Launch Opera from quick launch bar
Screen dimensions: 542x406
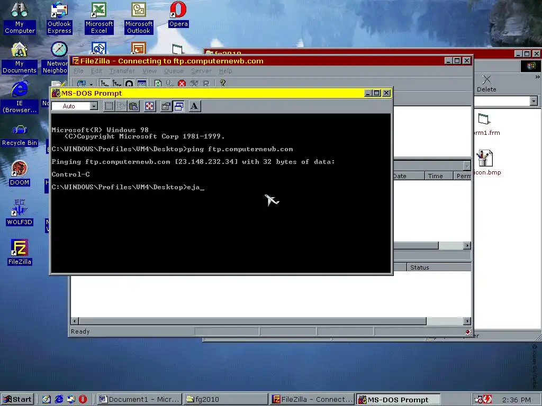pos(83,400)
